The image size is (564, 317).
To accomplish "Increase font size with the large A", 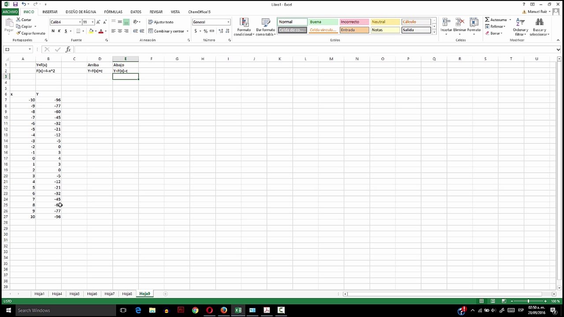I will [98, 22].
